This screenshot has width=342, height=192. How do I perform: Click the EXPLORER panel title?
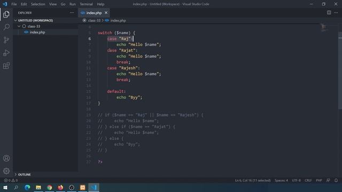(x=25, y=13)
